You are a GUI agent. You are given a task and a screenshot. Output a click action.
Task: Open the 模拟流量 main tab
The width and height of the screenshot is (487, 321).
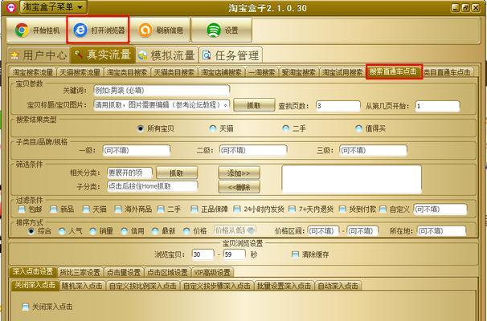[x=167, y=55]
